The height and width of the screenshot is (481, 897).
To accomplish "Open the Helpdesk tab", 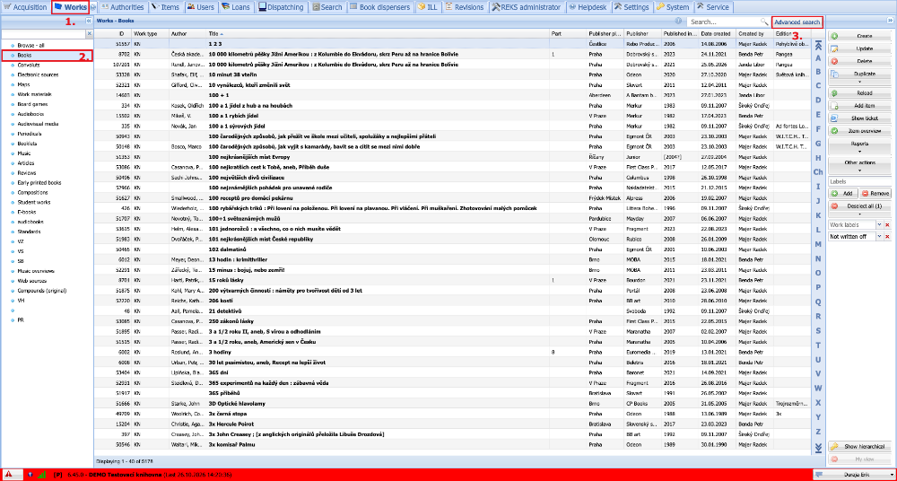I will click(x=588, y=7).
